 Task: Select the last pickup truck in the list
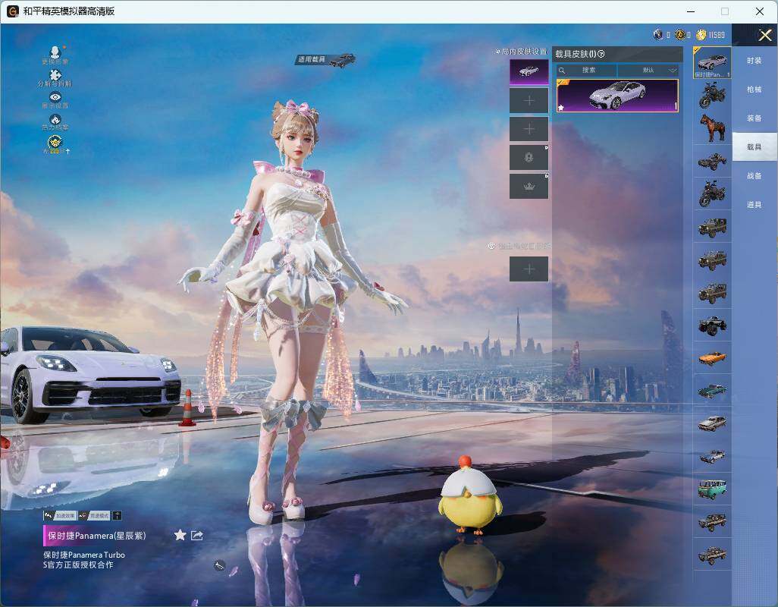click(x=712, y=555)
